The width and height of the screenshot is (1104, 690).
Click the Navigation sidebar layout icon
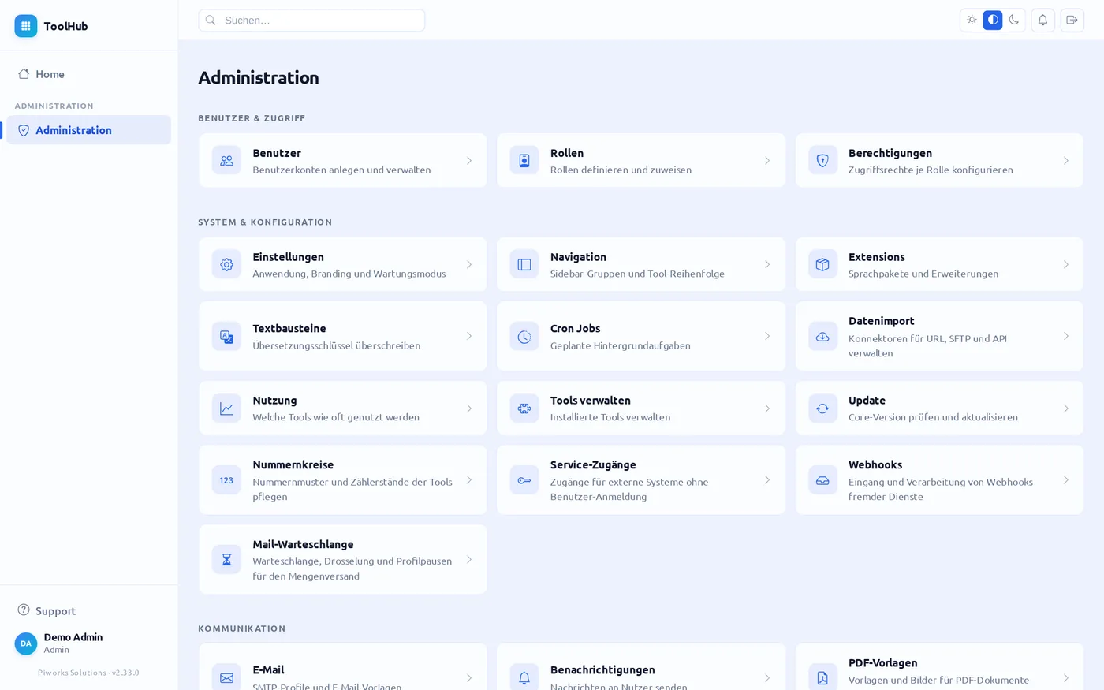(x=524, y=265)
